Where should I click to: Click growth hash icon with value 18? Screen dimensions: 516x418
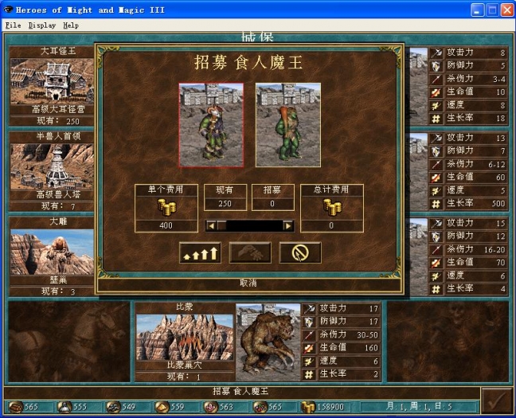pos(436,119)
